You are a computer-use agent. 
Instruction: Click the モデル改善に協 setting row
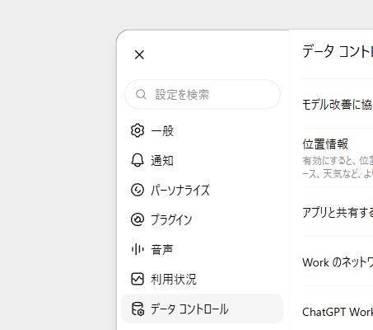tap(338, 105)
